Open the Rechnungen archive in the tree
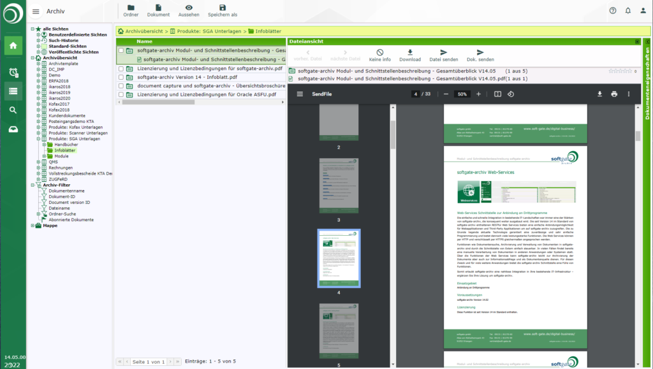This screenshot has height=369, width=653. click(x=61, y=168)
